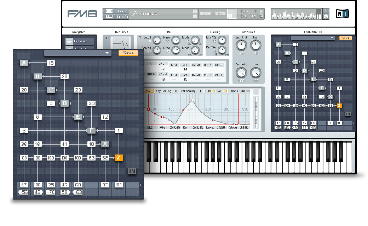Viewport: 368px width, 226px height.
Task: Adjust the Mix 1/2 routing knob
Action: click(222, 41)
